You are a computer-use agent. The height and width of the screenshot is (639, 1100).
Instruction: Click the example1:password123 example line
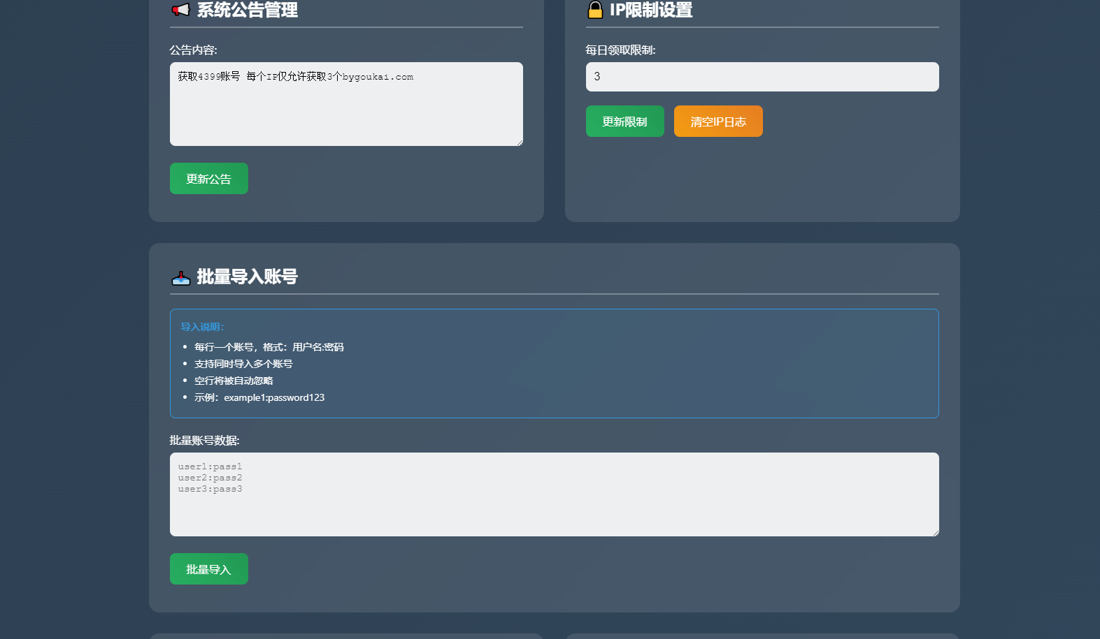click(x=273, y=397)
